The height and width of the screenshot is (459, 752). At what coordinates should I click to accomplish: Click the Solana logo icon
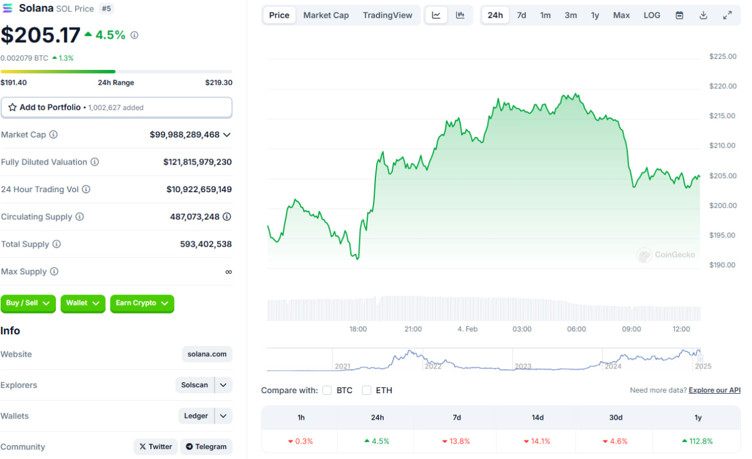(x=8, y=8)
